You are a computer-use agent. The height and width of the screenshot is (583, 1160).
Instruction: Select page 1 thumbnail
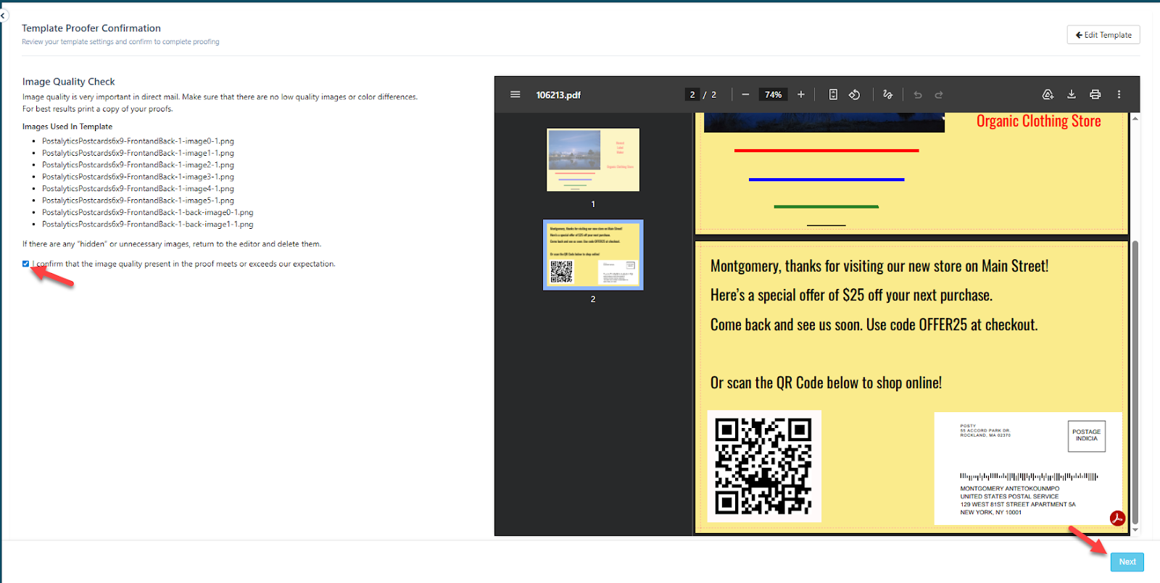593,160
